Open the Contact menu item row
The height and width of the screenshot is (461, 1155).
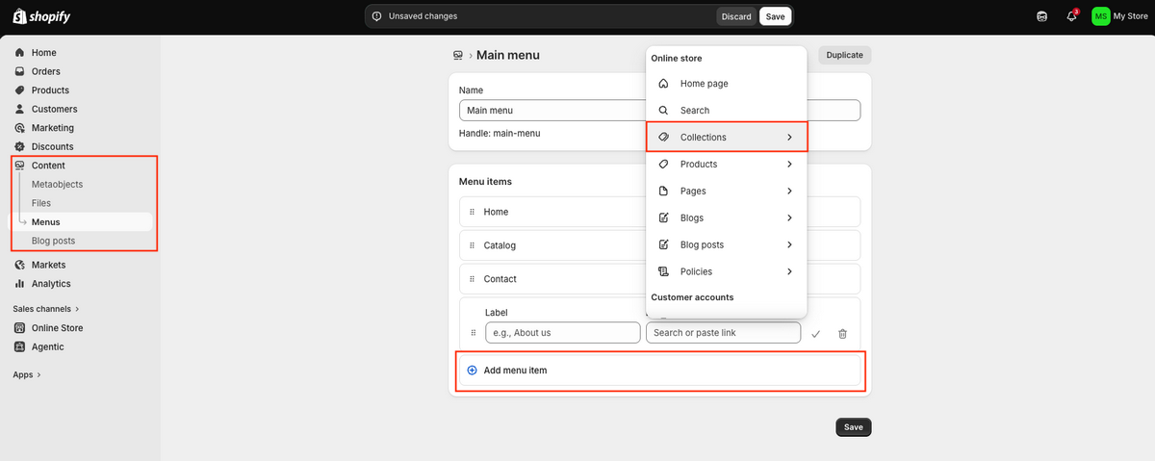[x=659, y=279]
